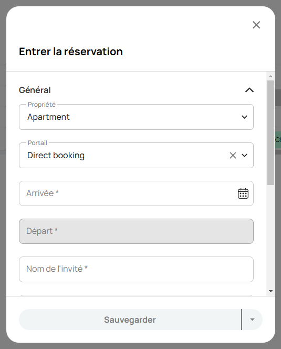Click the green booking block behind the dialog

(278, 140)
